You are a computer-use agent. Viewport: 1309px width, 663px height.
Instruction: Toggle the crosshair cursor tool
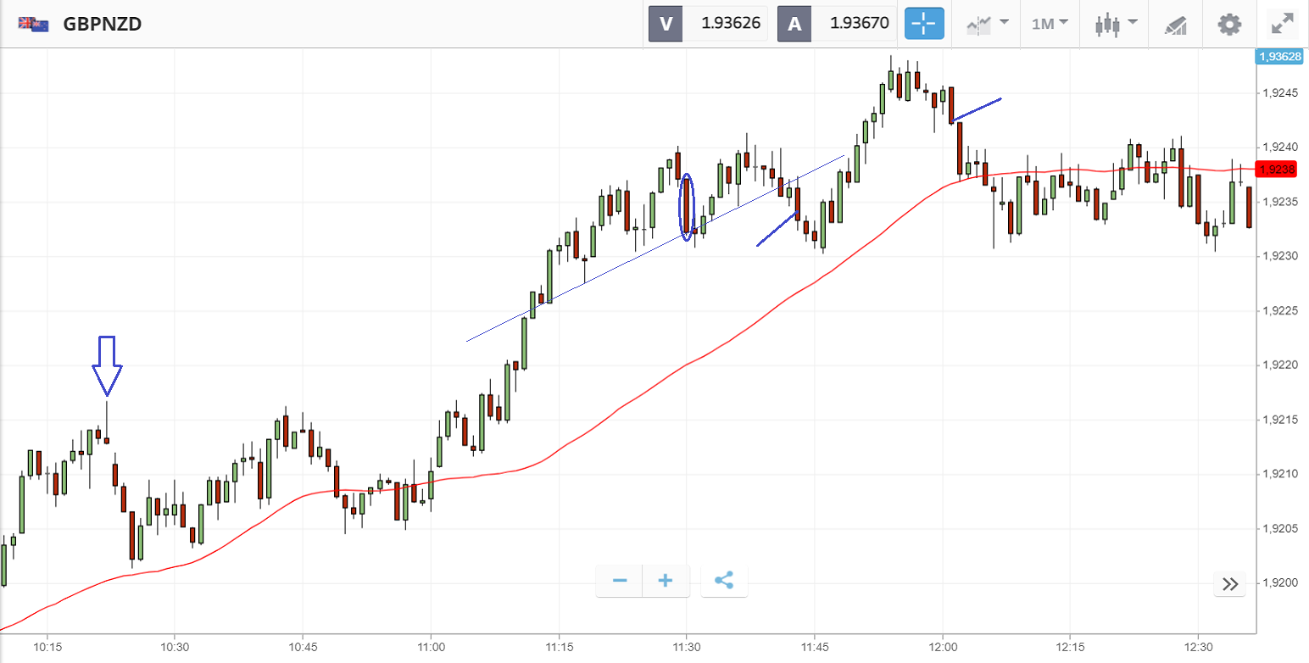coord(923,24)
